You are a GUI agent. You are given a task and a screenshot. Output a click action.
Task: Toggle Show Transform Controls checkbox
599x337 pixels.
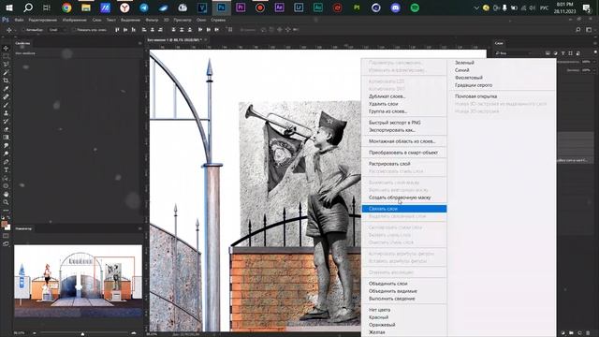click(x=74, y=30)
